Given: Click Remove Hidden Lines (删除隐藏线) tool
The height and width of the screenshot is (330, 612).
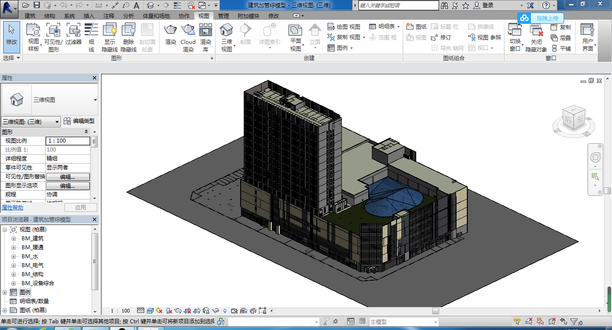Looking at the screenshot, I should point(129,37).
